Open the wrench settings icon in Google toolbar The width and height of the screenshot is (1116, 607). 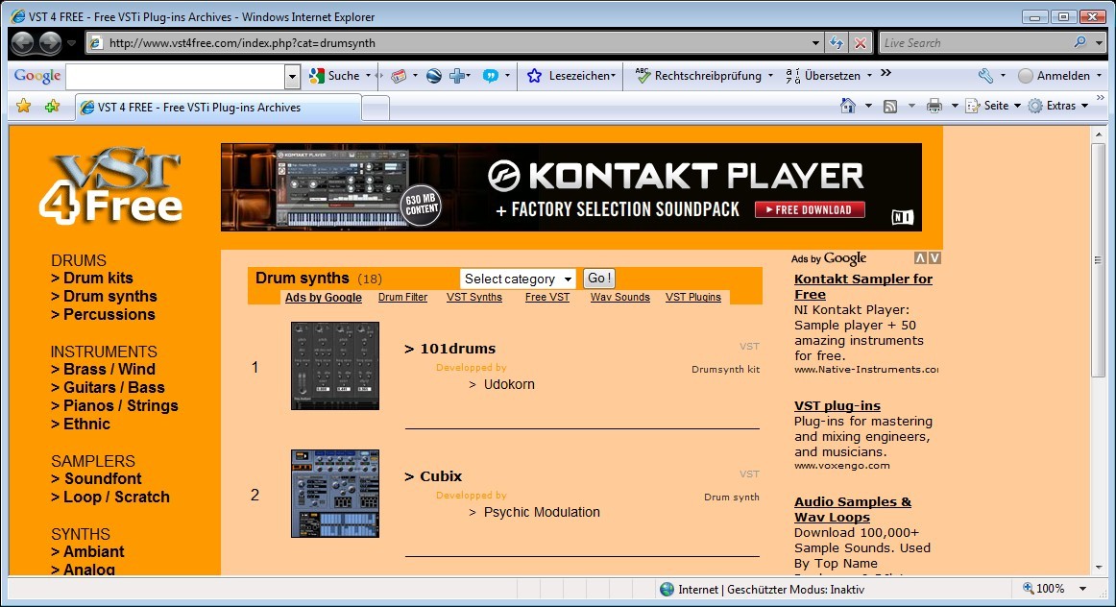pyautogui.click(x=985, y=76)
